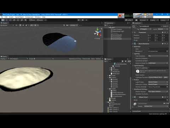This screenshot has width=170, height=128.
Task: Toggle the Static checkbox
Action: pyautogui.click(x=162, y=26)
